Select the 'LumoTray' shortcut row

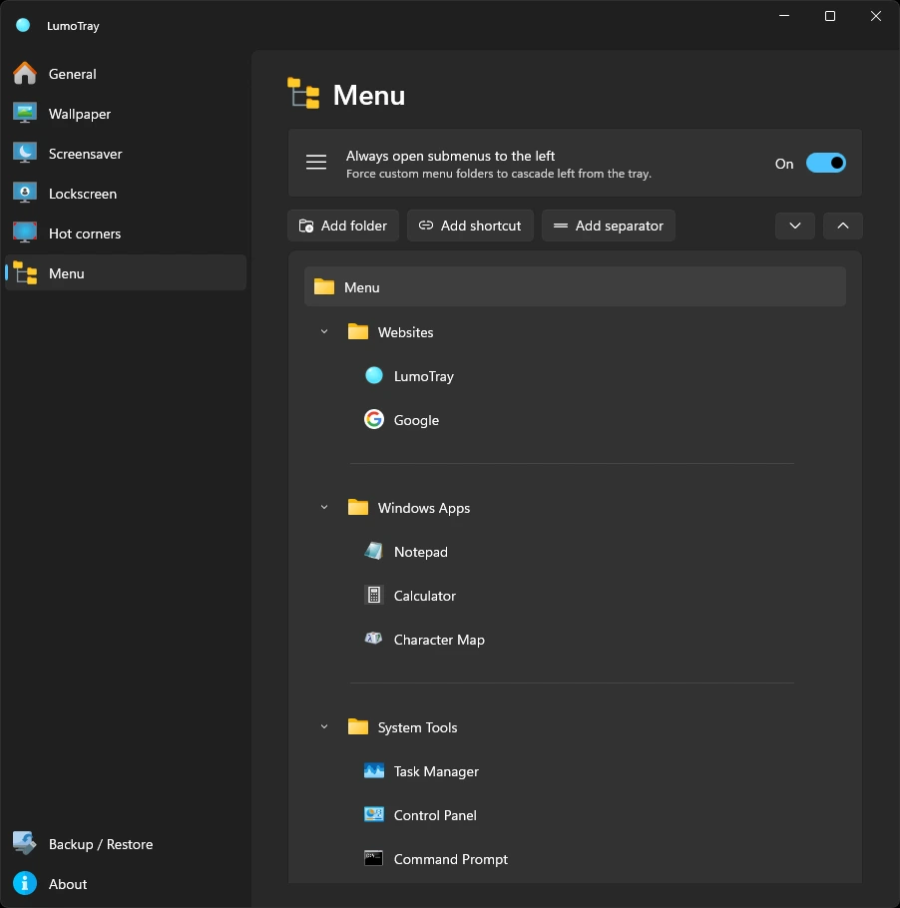pyautogui.click(x=575, y=376)
